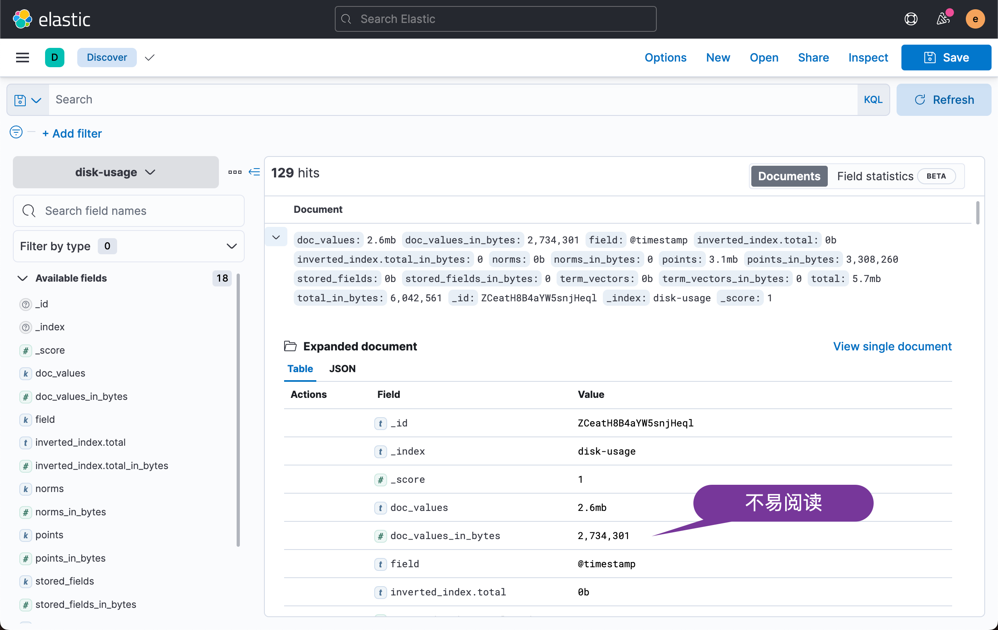The width and height of the screenshot is (998, 630).
Task: Open the Elastic navigation hamburger menu
Action: (x=23, y=57)
